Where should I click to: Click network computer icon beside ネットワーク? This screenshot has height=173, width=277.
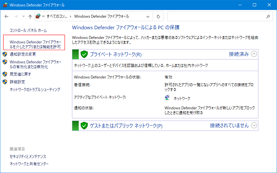coord(167,98)
